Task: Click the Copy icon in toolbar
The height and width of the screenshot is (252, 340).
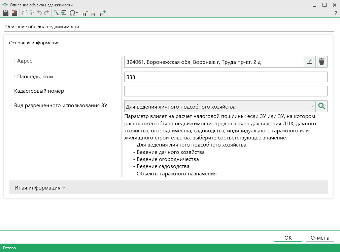Action: coord(25,13)
